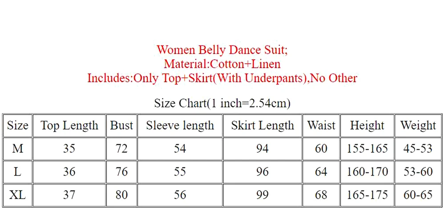445x212 pixels.
Task: Select the M size row label
Action: coord(17,148)
